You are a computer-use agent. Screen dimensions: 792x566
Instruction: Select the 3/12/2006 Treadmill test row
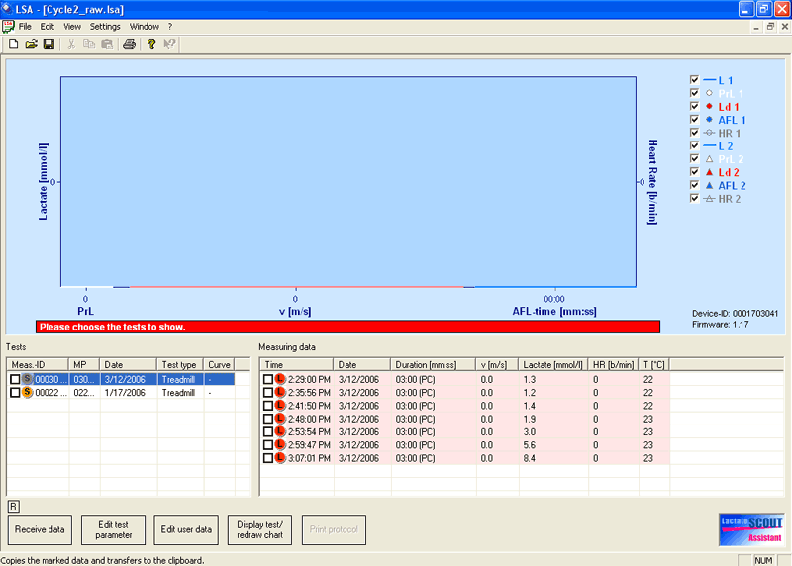[x=129, y=379]
